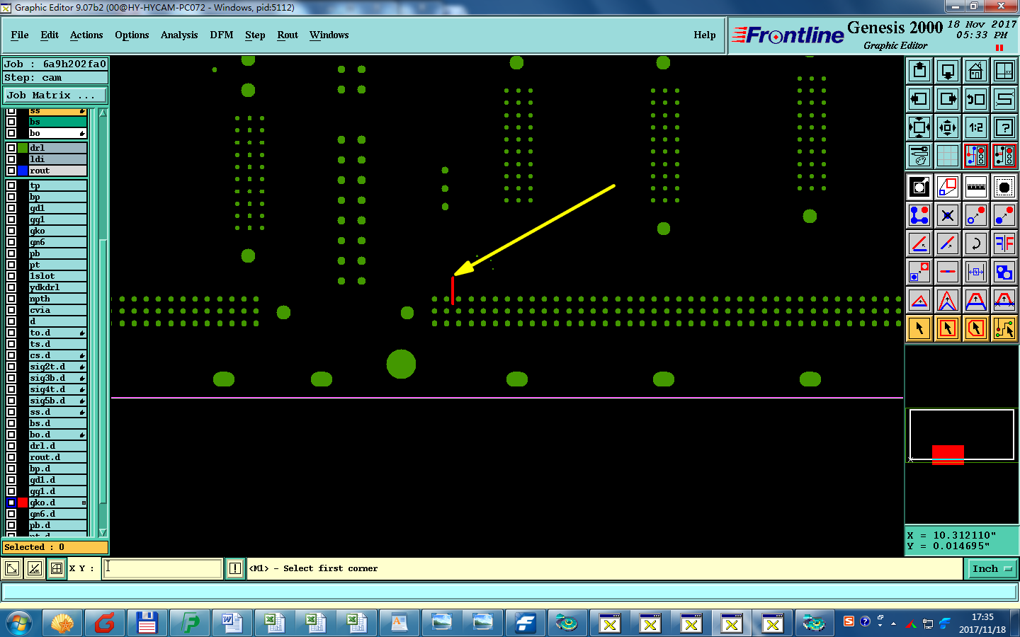The image size is (1020, 637).
Task: Click the polygon arrow select icon
Action: coord(976,328)
